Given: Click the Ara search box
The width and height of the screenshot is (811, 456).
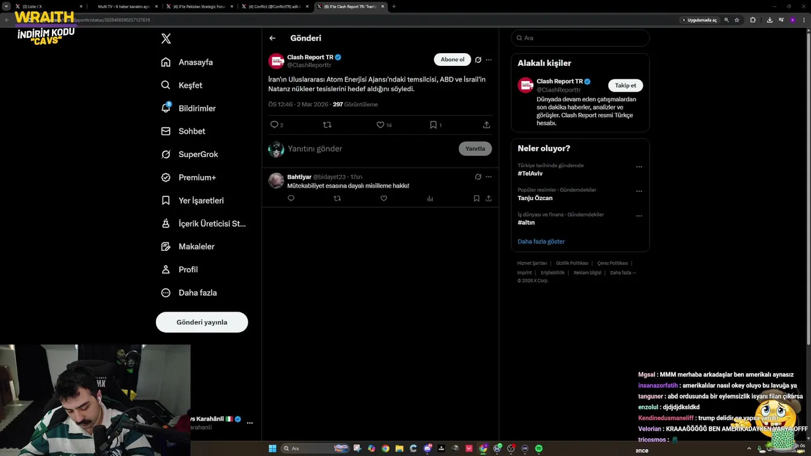Looking at the screenshot, I should click(580, 38).
